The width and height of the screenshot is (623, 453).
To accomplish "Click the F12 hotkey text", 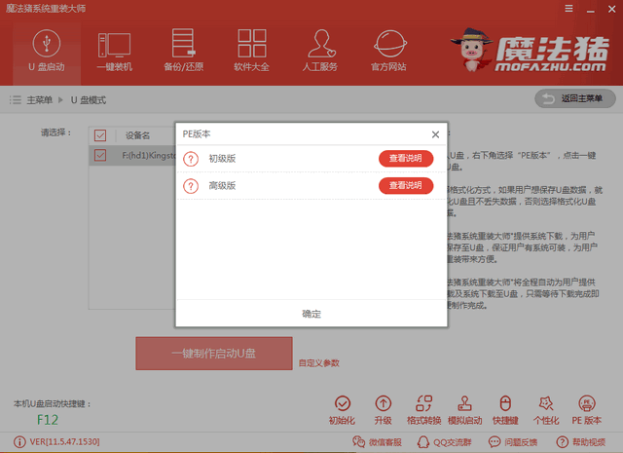I will coord(48,420).
